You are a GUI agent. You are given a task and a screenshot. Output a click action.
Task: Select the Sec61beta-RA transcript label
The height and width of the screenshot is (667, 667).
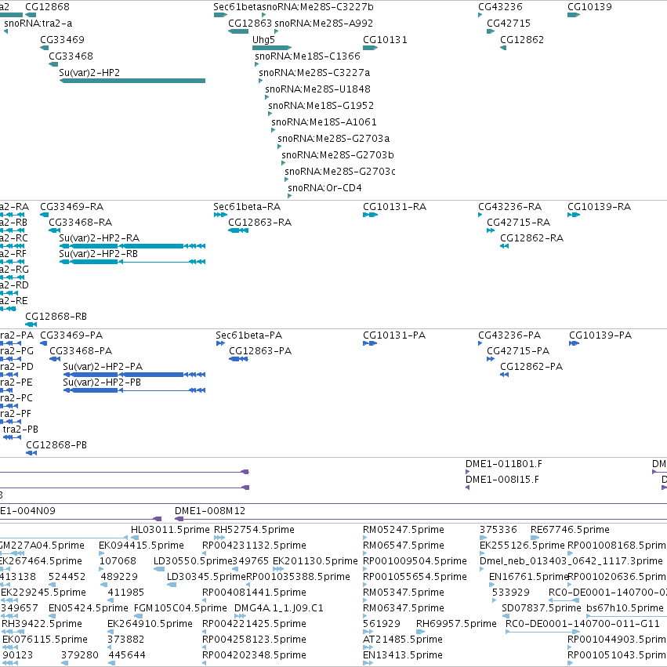(247, 207)
